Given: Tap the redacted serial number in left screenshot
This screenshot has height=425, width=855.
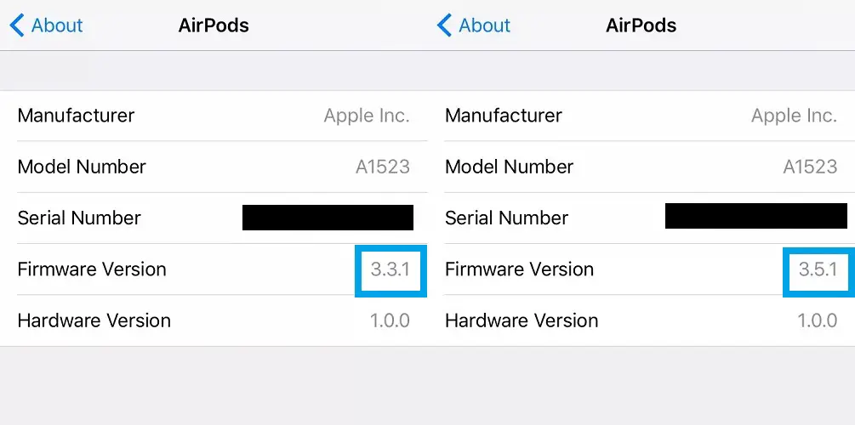Looking at the screenshot, I should coord(328,218).
